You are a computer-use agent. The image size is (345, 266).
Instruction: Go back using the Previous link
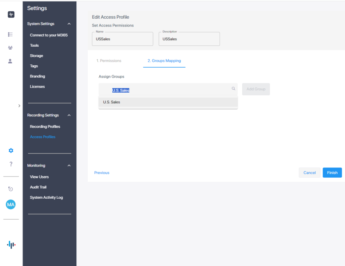point(102,173)
